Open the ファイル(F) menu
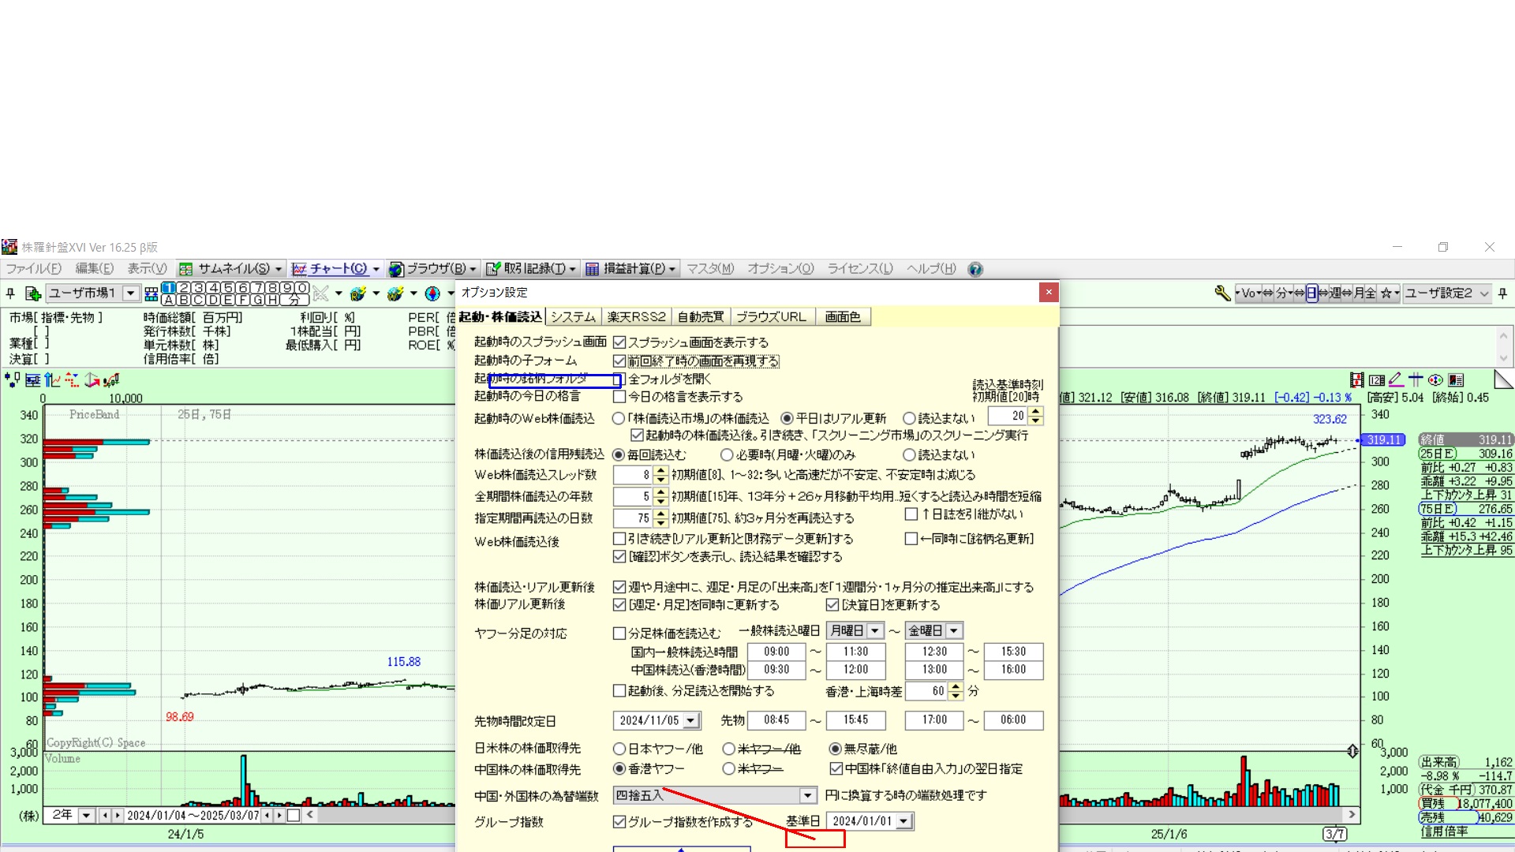1515x852 pixels. (34, 269)
